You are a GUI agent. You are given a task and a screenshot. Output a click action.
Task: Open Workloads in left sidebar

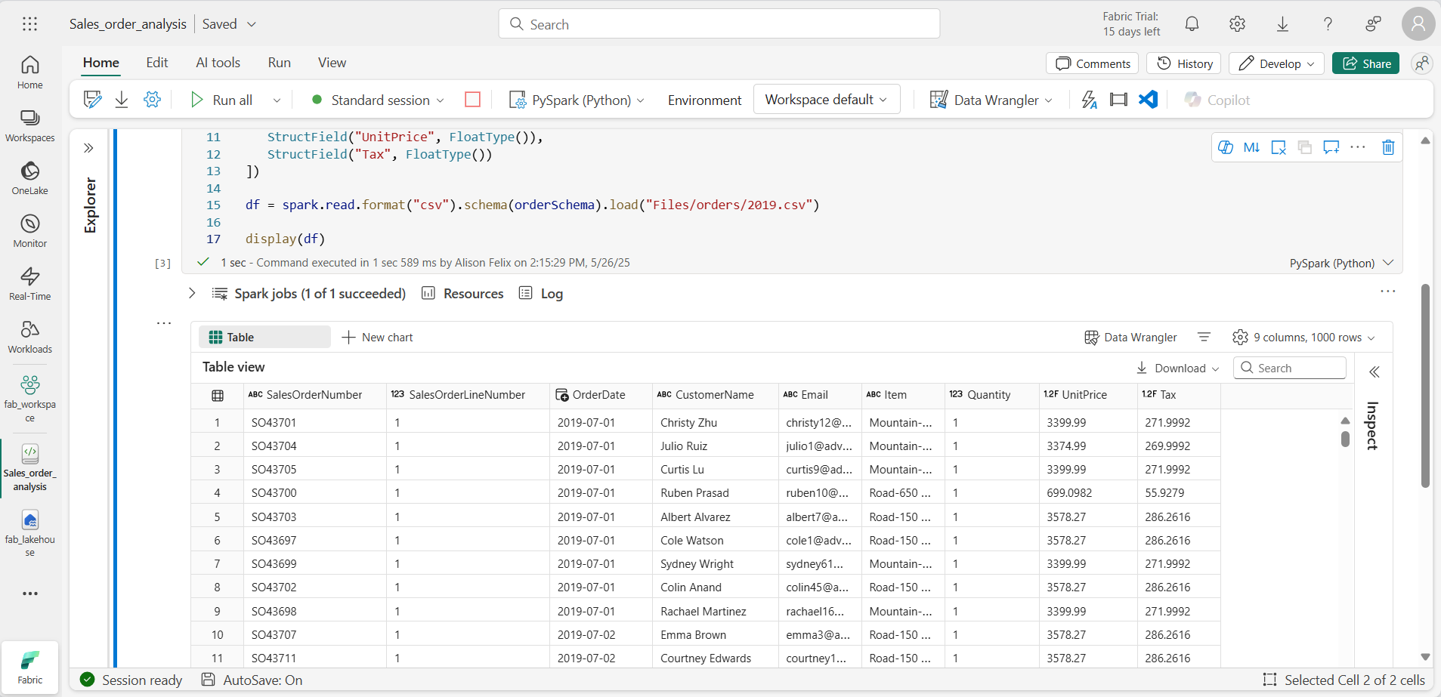click(30, 337)
